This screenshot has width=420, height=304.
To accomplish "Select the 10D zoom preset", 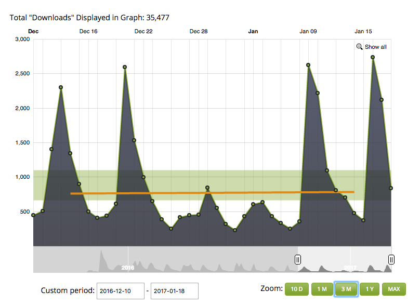I will coord(297,289).
